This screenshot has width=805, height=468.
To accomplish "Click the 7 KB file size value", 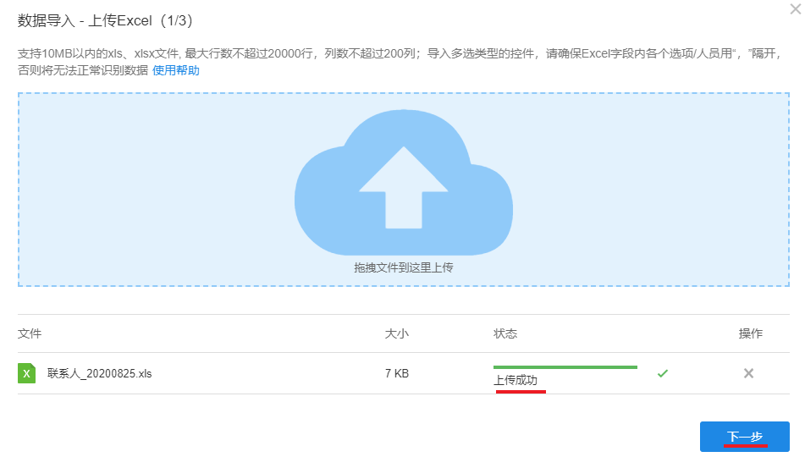I will coord(396,373).
